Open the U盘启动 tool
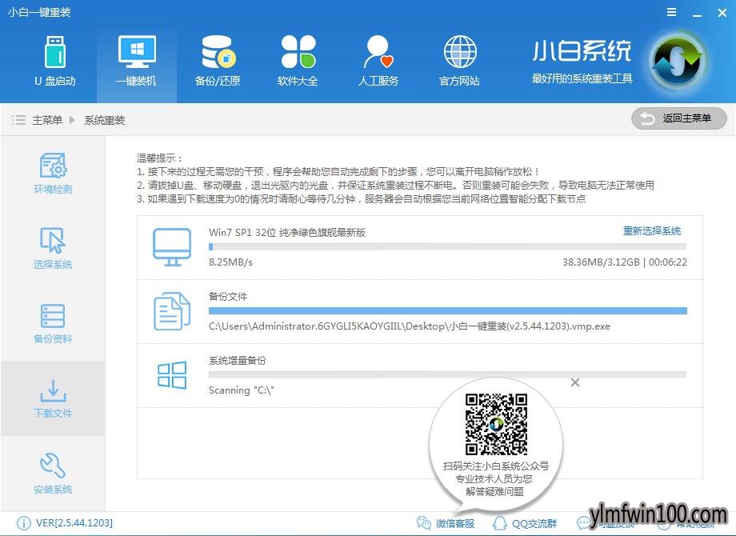 [55, 61]
